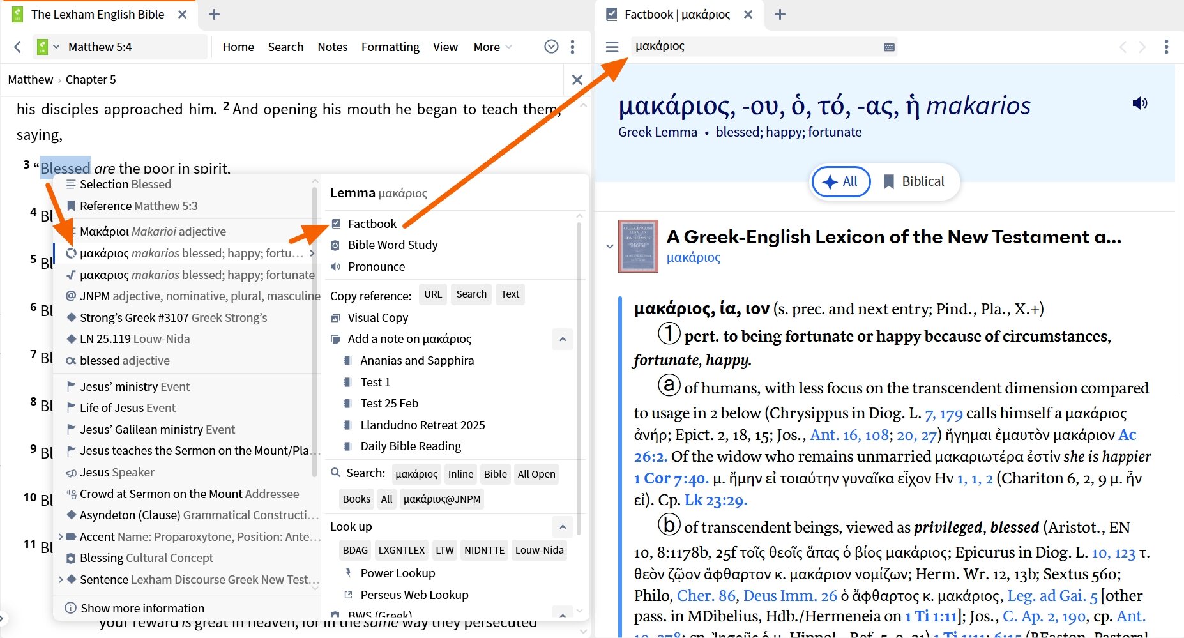
Task: Select the All filter toggle
Action: point(841,181)
